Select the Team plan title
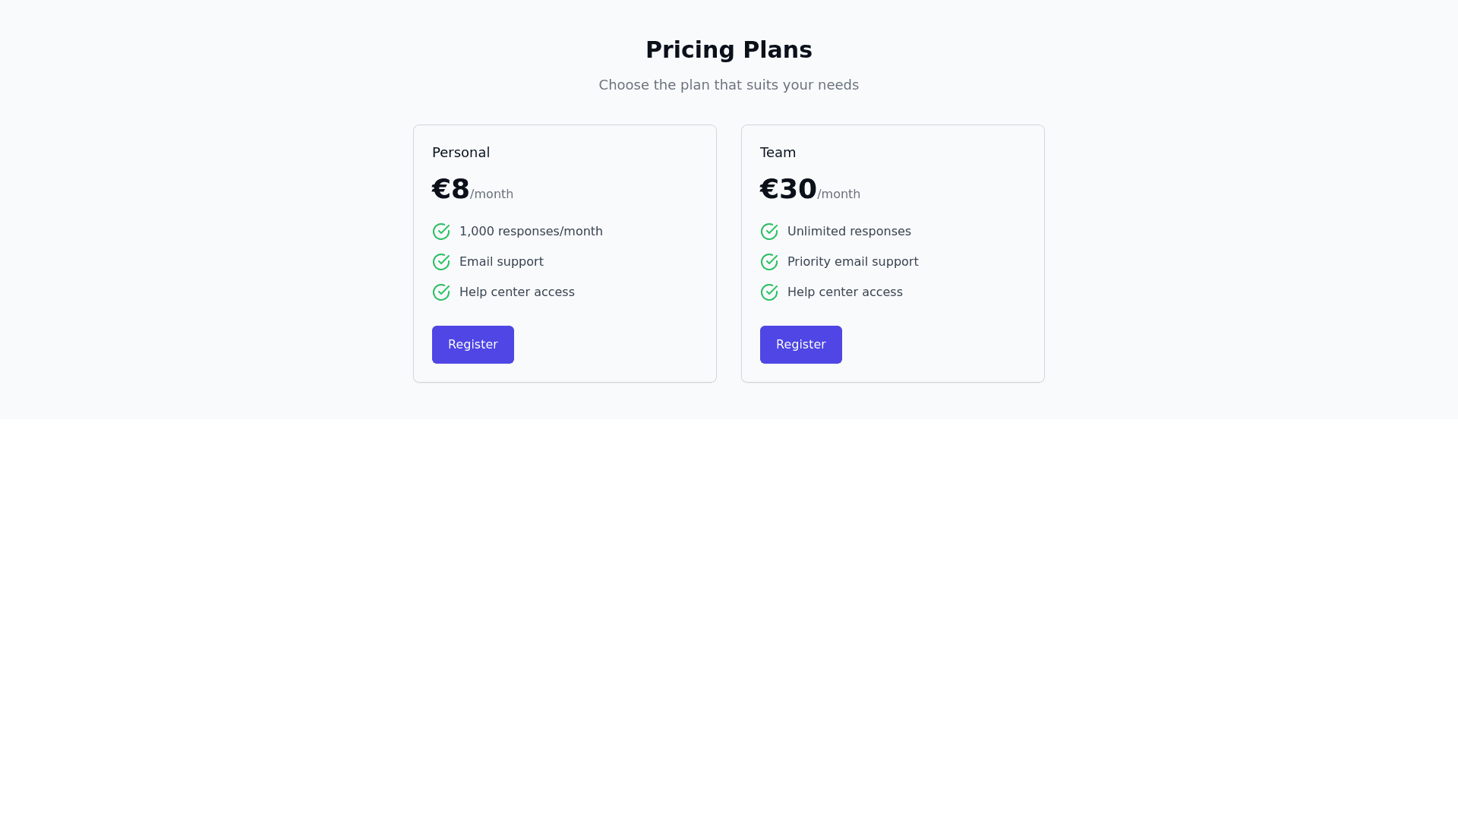Image resolution: width=1458 pixels, height=820 pixels. tap(778, 153)
